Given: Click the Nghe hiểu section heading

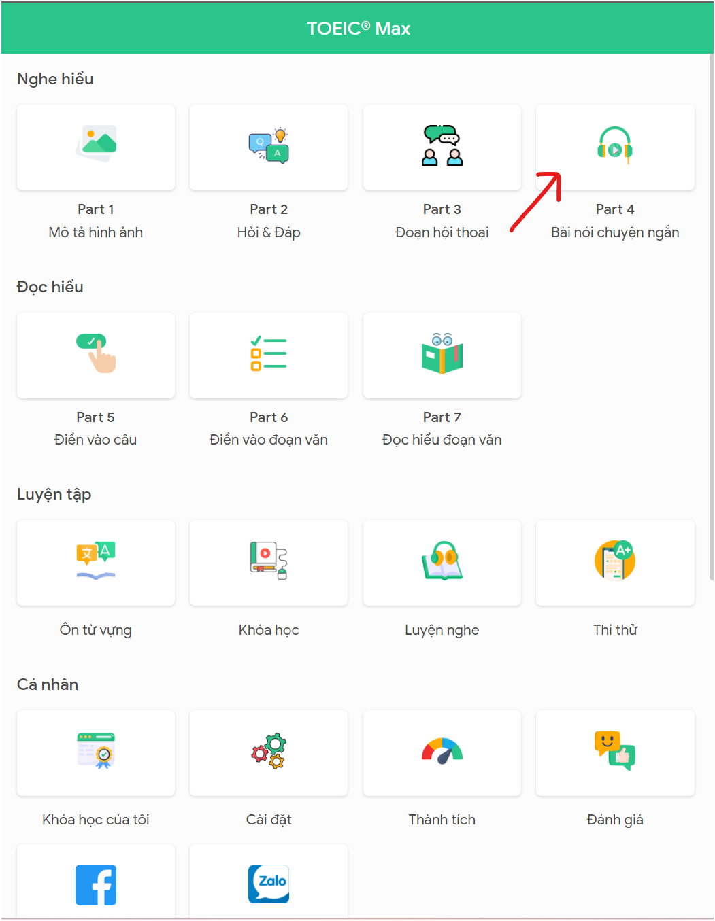Looking at the screenshot, I should coord(55,79).
